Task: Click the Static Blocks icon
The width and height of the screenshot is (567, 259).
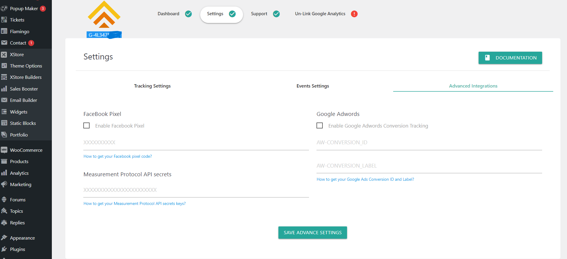Action: (x=4, y=123)
